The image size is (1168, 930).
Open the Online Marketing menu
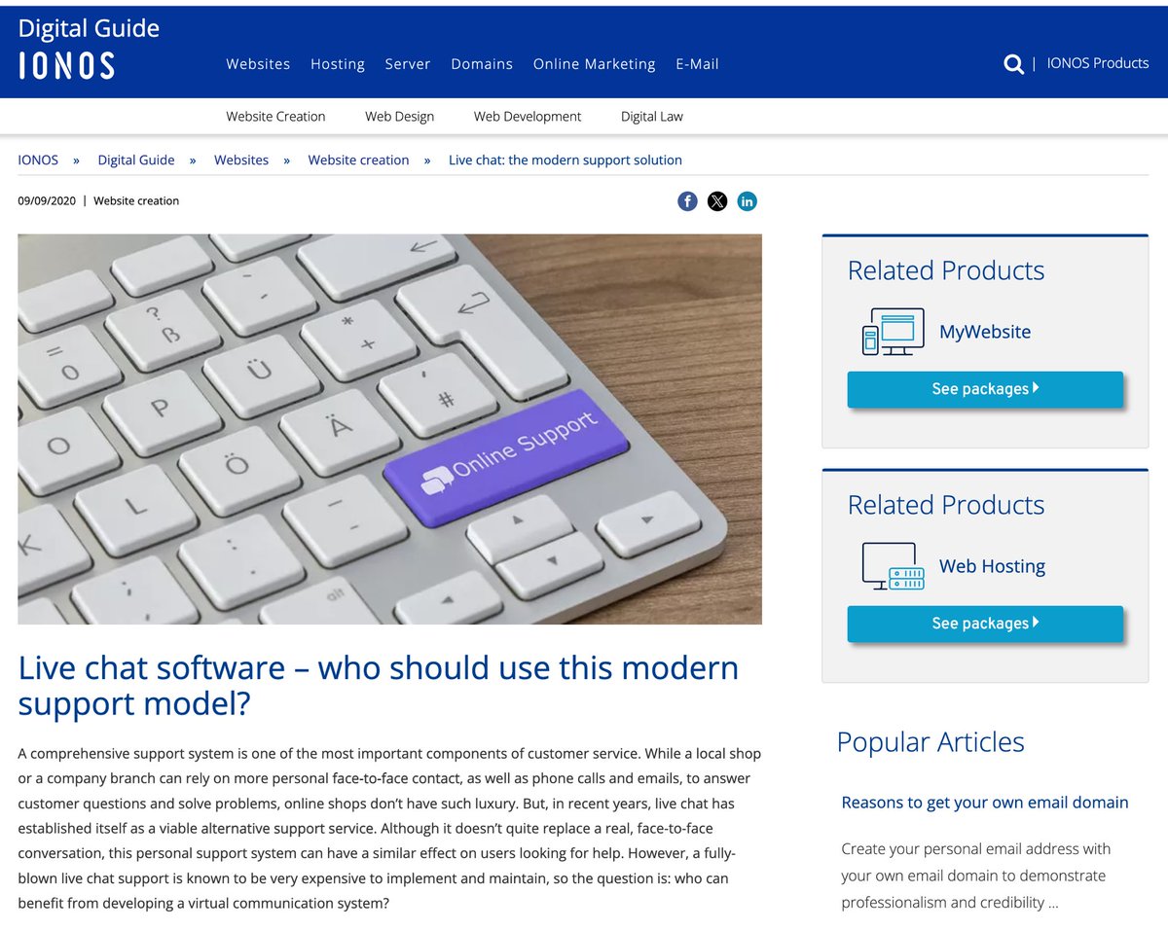[594, 64]
